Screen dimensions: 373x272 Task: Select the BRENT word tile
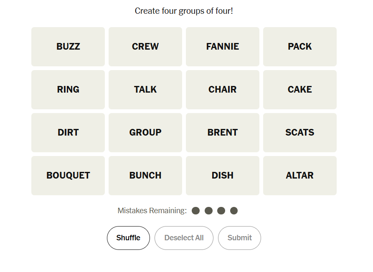pyautogui.click(x=223, y=133)
